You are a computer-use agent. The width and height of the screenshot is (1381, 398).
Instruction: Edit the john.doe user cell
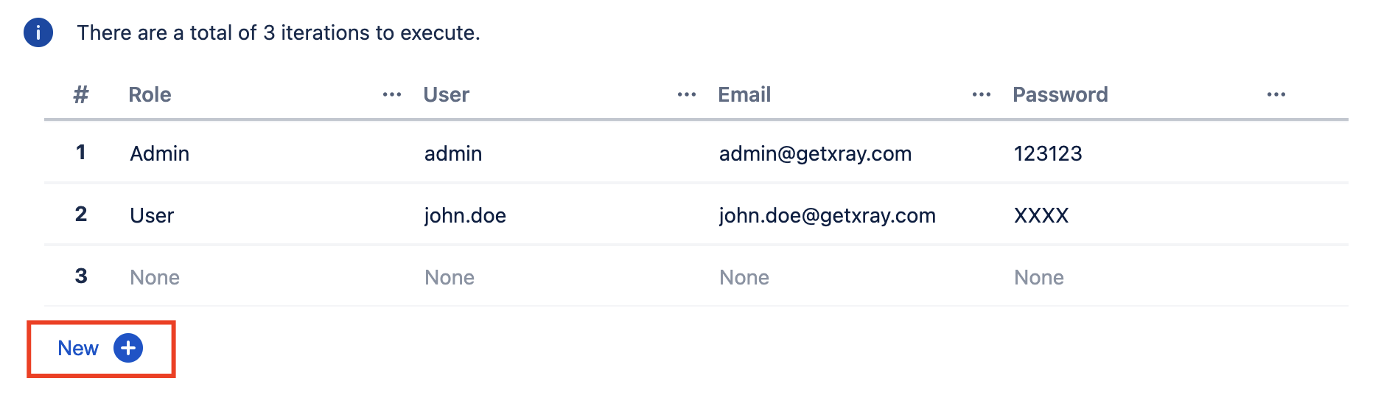[465, 215]
